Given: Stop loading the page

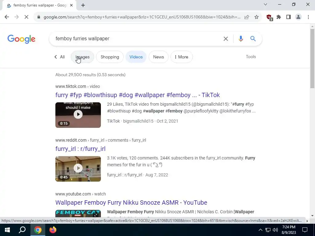Looking at the screenshot, I should pos(26,17).
